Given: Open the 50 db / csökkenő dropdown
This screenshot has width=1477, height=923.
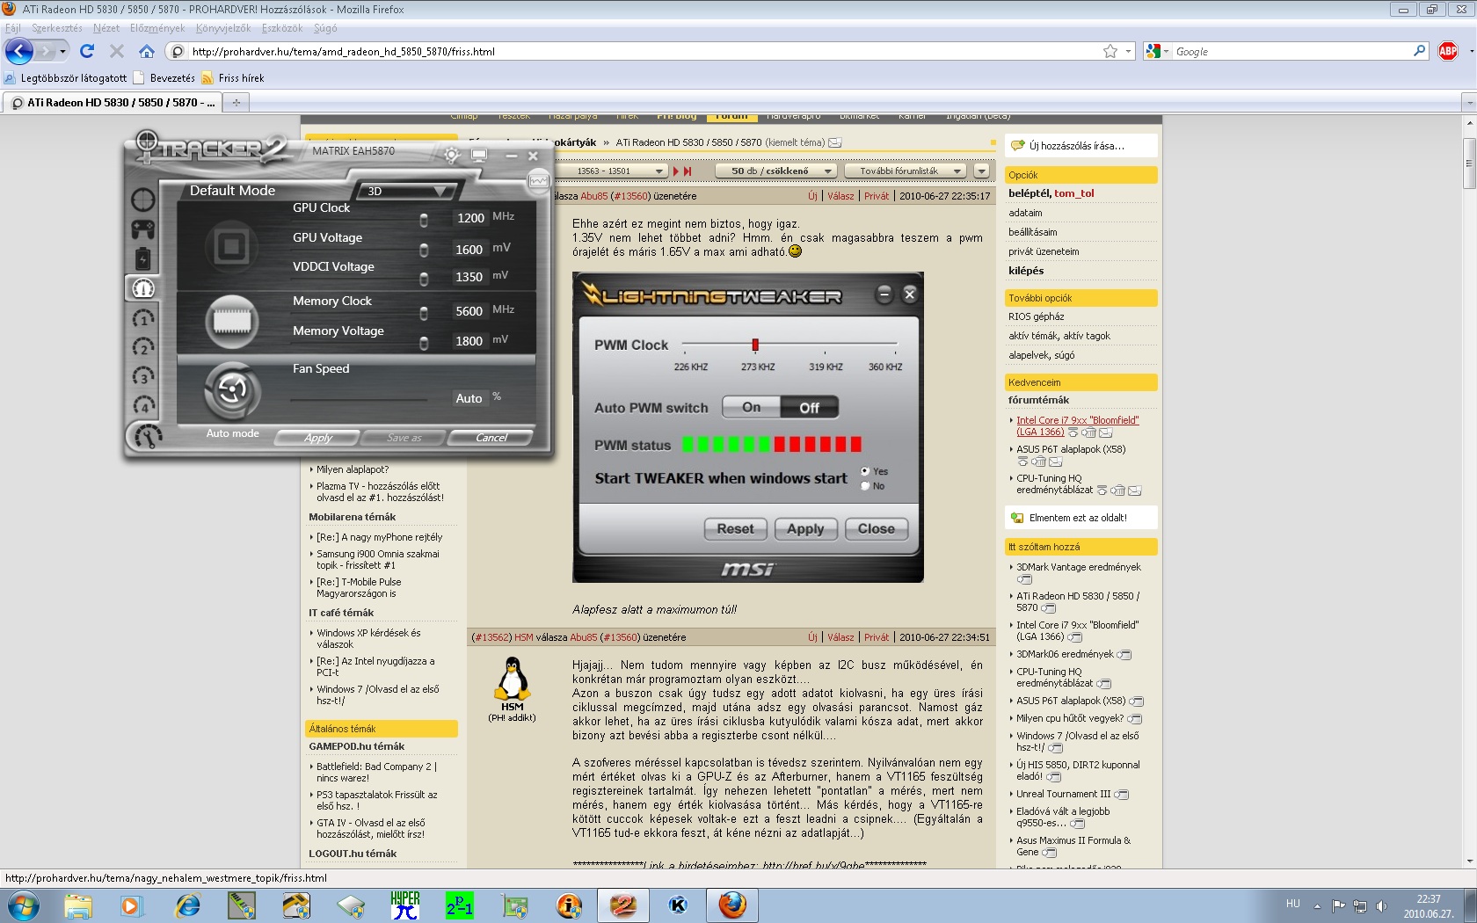Looking at the screenshot, I should (775, 171).
